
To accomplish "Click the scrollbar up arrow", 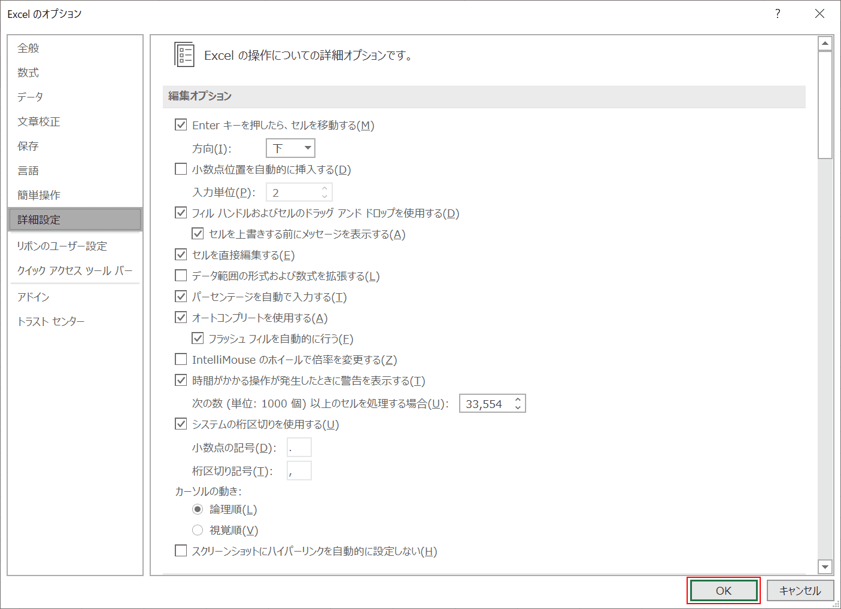I will point(825,44).
